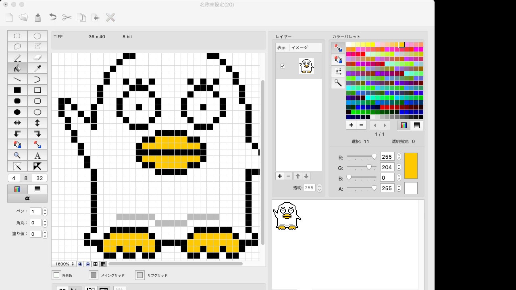This screenshot has height=290, width=516.
Task: Enable the left toolbox color spectrum button
Action: pos(17,189)
